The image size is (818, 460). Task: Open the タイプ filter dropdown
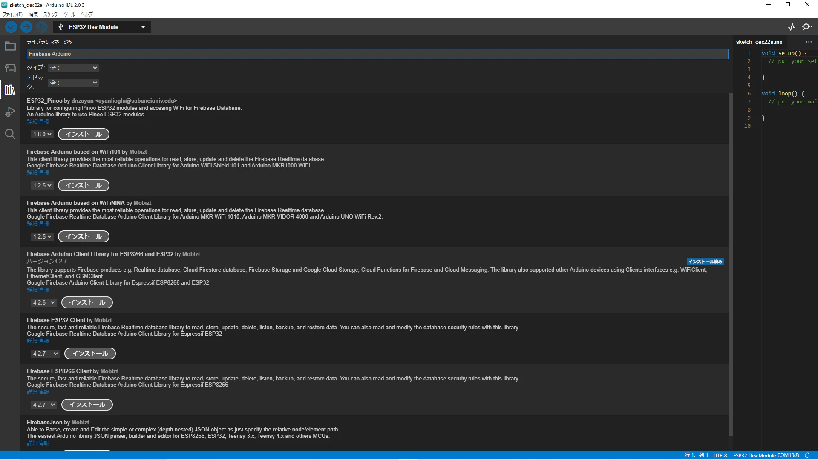pos(74,68)
